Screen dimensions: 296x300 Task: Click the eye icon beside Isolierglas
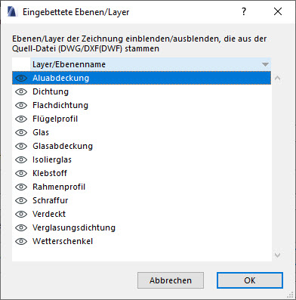pyautogui.click(x=21, y=159)
